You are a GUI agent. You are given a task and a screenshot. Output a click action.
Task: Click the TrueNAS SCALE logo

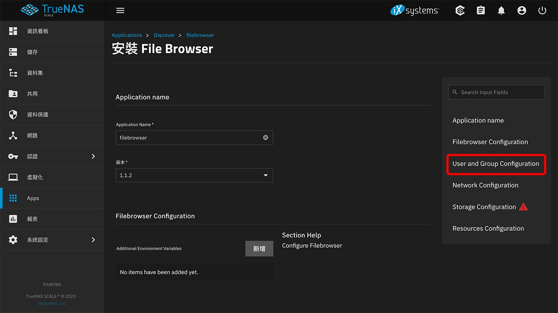(52, 10)
